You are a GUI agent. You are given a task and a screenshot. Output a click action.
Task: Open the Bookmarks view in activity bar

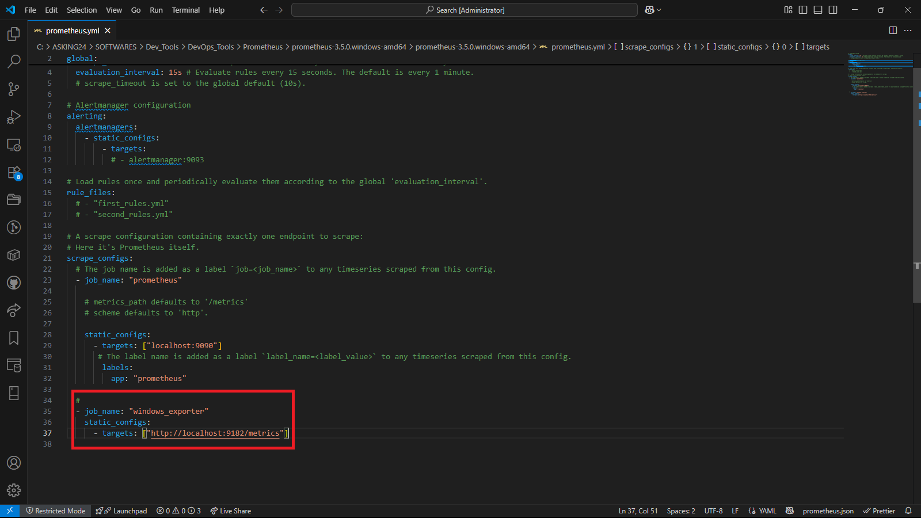coord(14,338)
